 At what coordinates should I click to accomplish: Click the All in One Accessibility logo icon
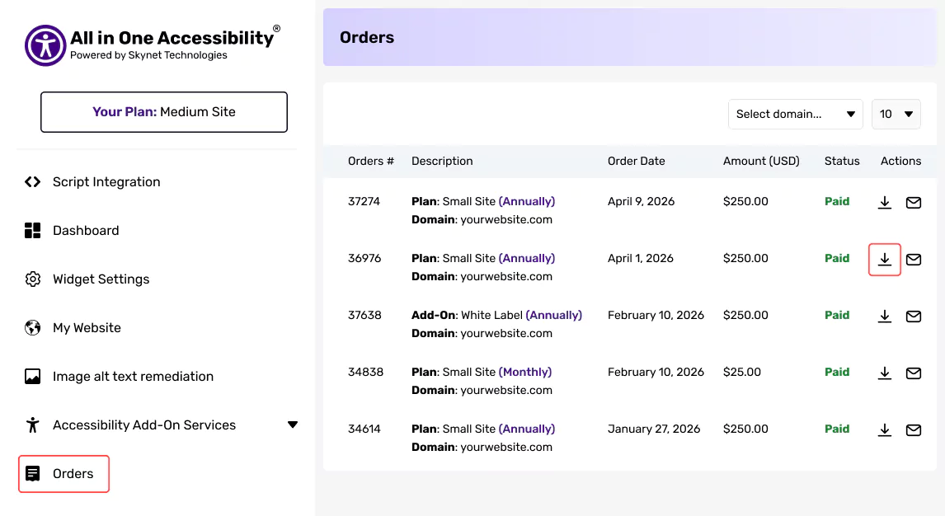pyautogui.click(x=45, y=45)
